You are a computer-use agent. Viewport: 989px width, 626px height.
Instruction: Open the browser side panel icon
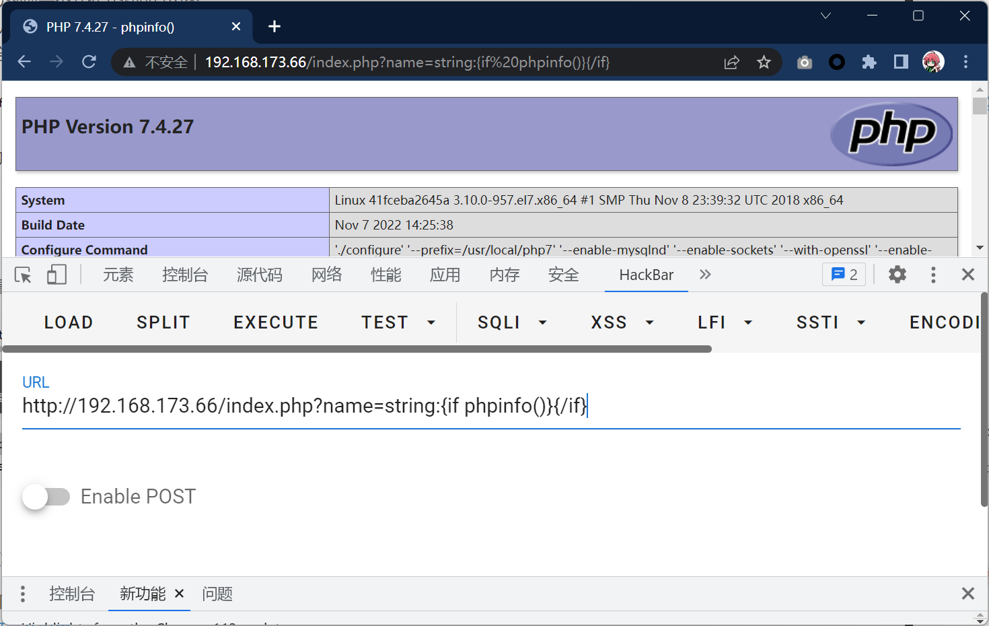point(901,63)
